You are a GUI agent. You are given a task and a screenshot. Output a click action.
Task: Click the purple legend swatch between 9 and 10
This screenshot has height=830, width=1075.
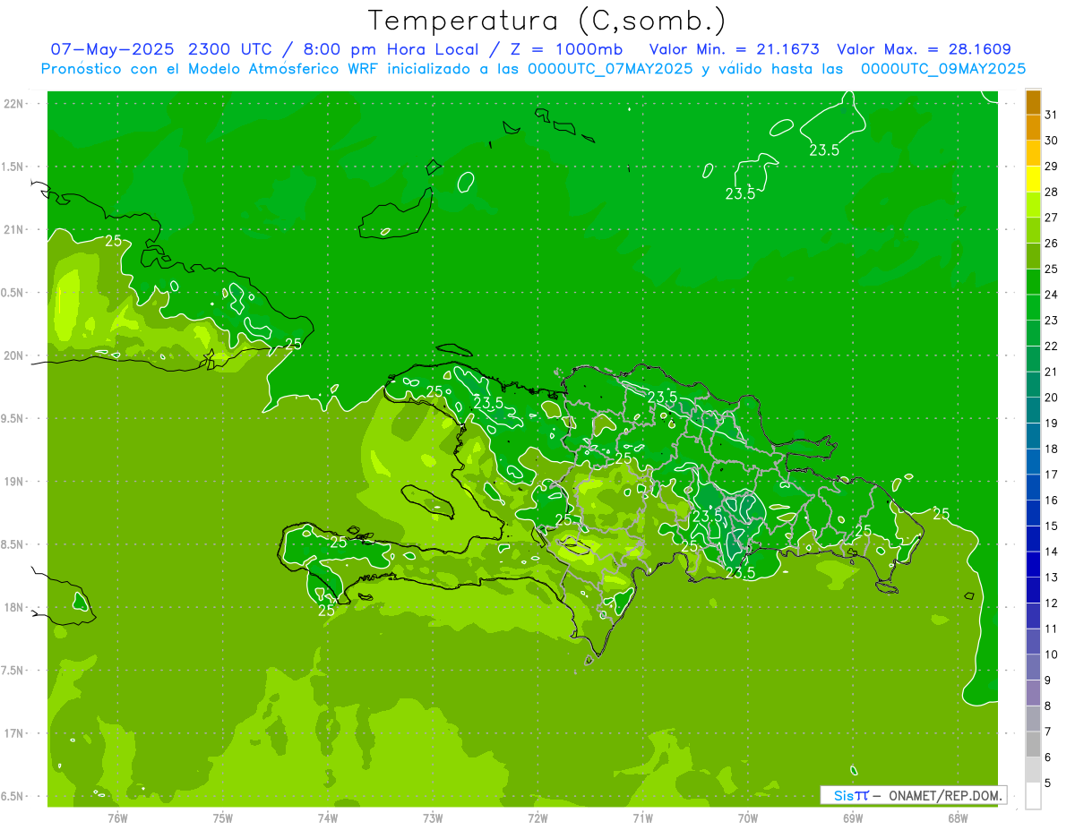(1033, 668)
